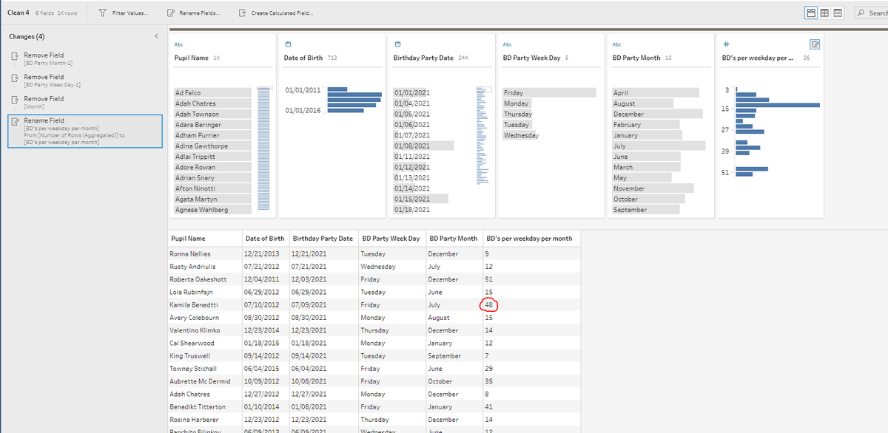Click value 48 in Kamila Benedtti row
This screenshot has width=888, height=433.
[x=489, y=304]
